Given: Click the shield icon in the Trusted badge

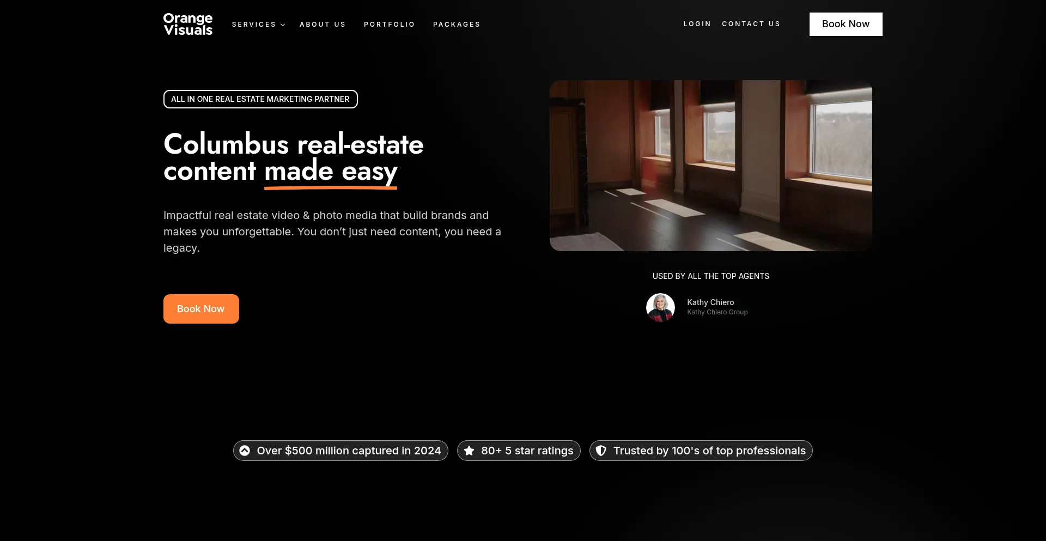Looking at the screenshot, I should point(601,451).
